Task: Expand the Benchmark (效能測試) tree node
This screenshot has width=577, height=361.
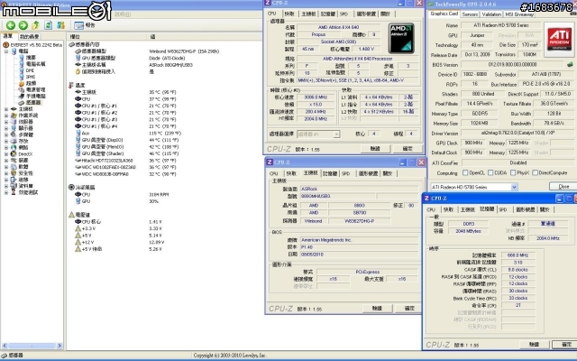Action: click(6, 192)
